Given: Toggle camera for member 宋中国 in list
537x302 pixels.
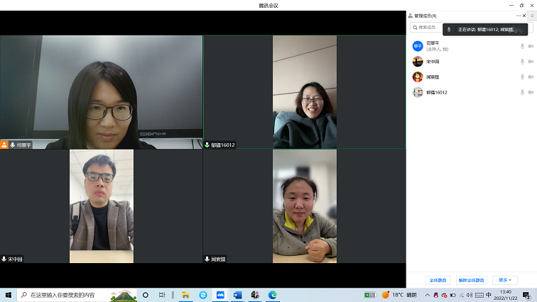Looking at the screenshot, I should click(x=531, y=62).
